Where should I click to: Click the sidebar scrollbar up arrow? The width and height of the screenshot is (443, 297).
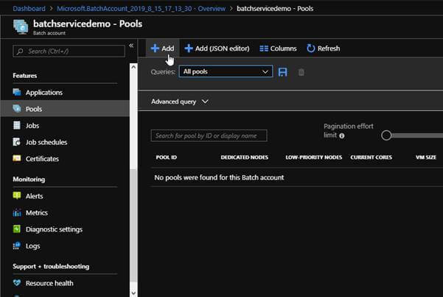pyautogui.click(x=133, y=67)
